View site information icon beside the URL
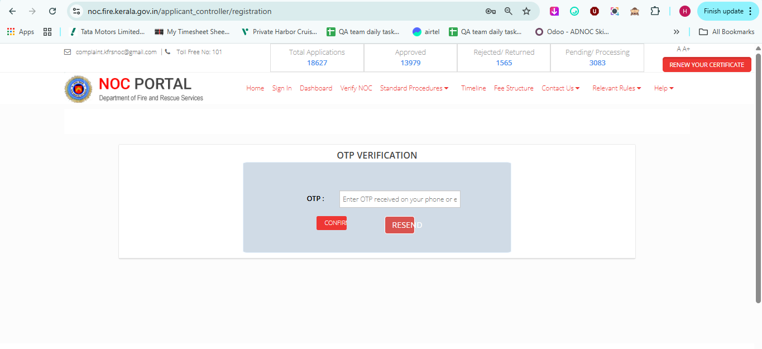This screenshot has width=762, height=349. 77,11
